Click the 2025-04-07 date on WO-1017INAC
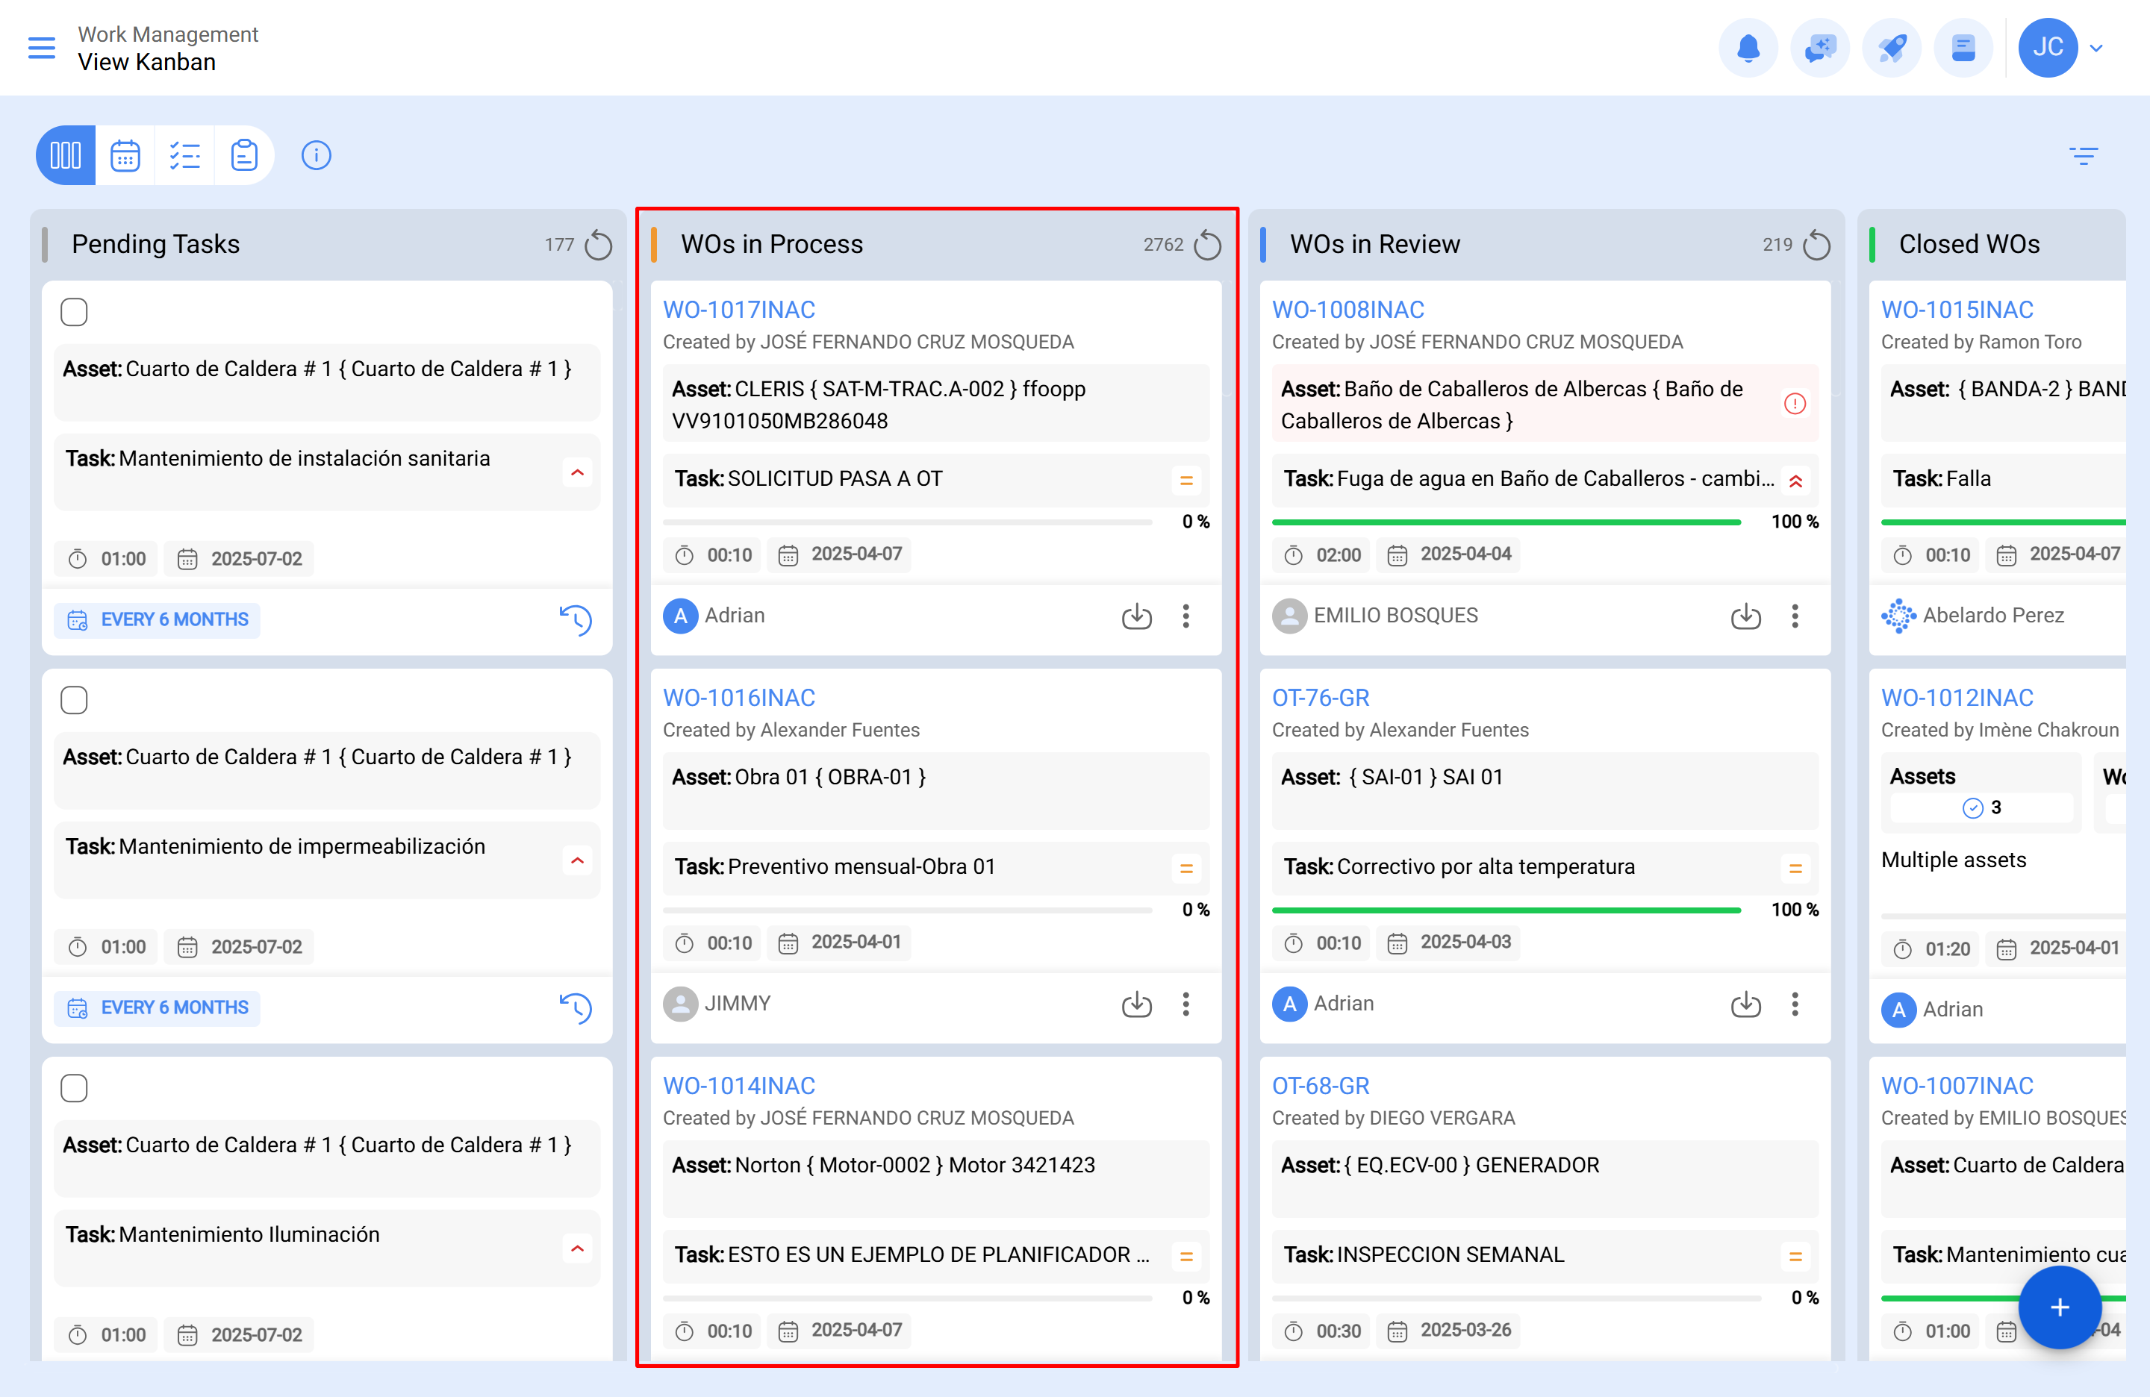The height and width of the screenshot is (1397, 2150). pos(839,554)
